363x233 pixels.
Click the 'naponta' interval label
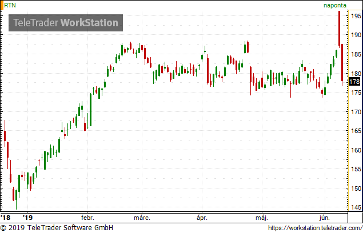tap(335, 5)
